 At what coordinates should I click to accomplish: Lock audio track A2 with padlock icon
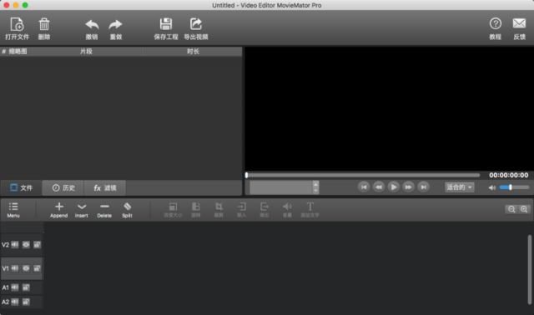(26, 302)
